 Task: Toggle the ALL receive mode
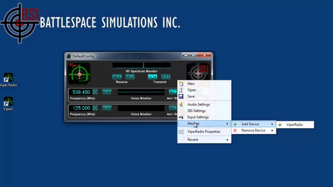click(117, 77)
